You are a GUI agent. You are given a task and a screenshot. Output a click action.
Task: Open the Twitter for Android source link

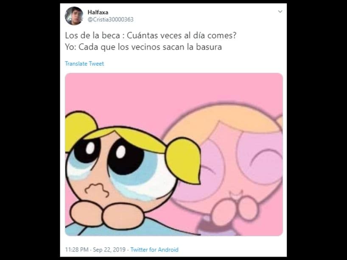[x=154, y=249]
